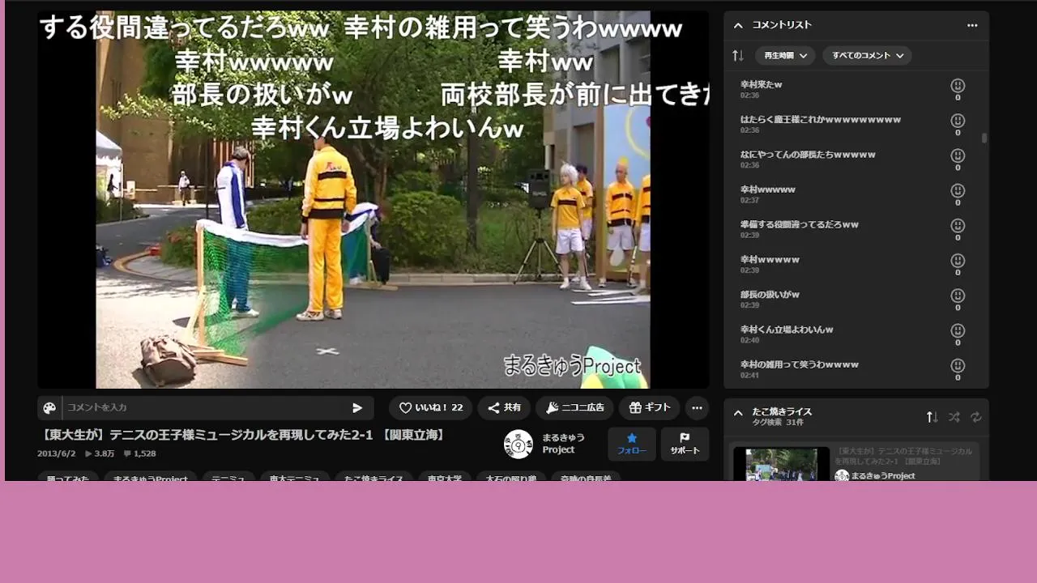Click in the コメントを入力 comment field
1037x583 pixels.
click(203, 408)
